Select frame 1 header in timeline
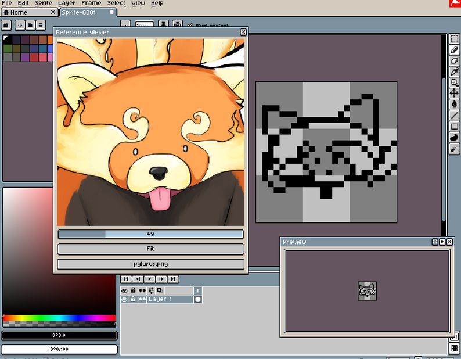Screen dimensions: 461x359 click(x=198, y=290)
